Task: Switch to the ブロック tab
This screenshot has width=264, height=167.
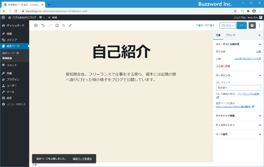Action: (x=231, y=35)
